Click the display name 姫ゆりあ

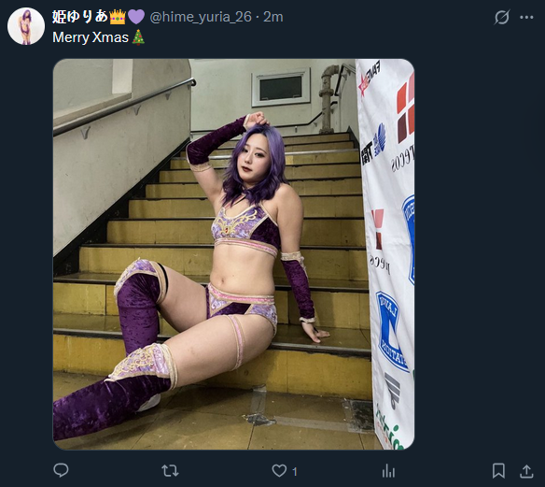point(80,17)
